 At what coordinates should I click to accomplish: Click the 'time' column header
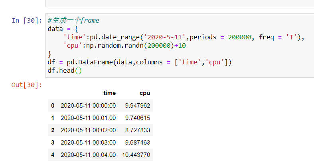point(109,93)
